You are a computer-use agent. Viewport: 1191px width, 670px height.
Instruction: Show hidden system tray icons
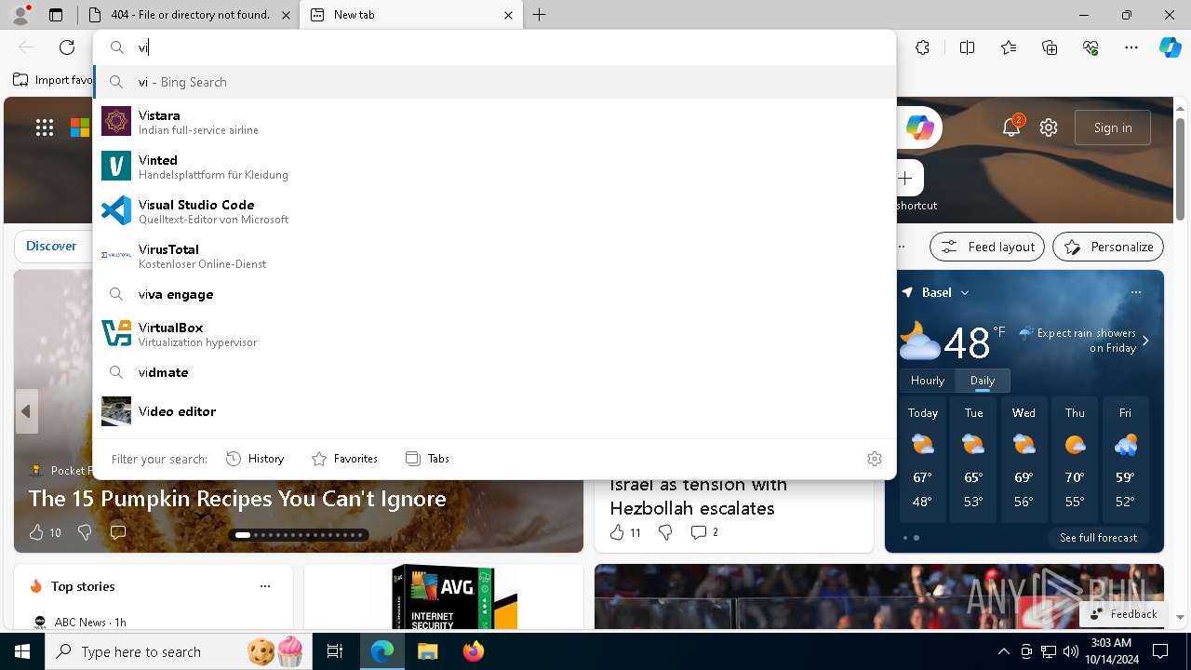1003,651
